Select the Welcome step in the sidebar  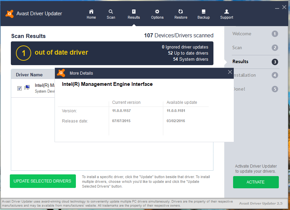pyautogui.click(x=242, y=34)
